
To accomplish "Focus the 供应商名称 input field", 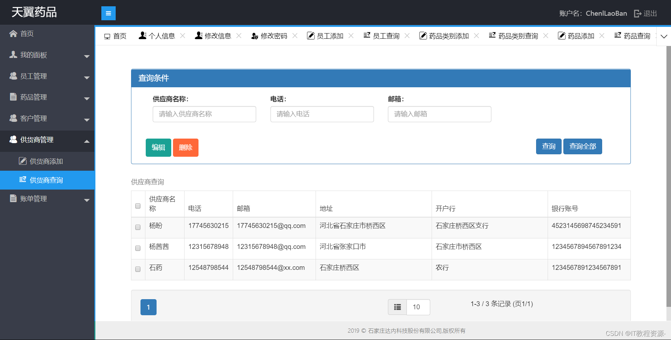I will pyautogui.click(x=204, y=114).
